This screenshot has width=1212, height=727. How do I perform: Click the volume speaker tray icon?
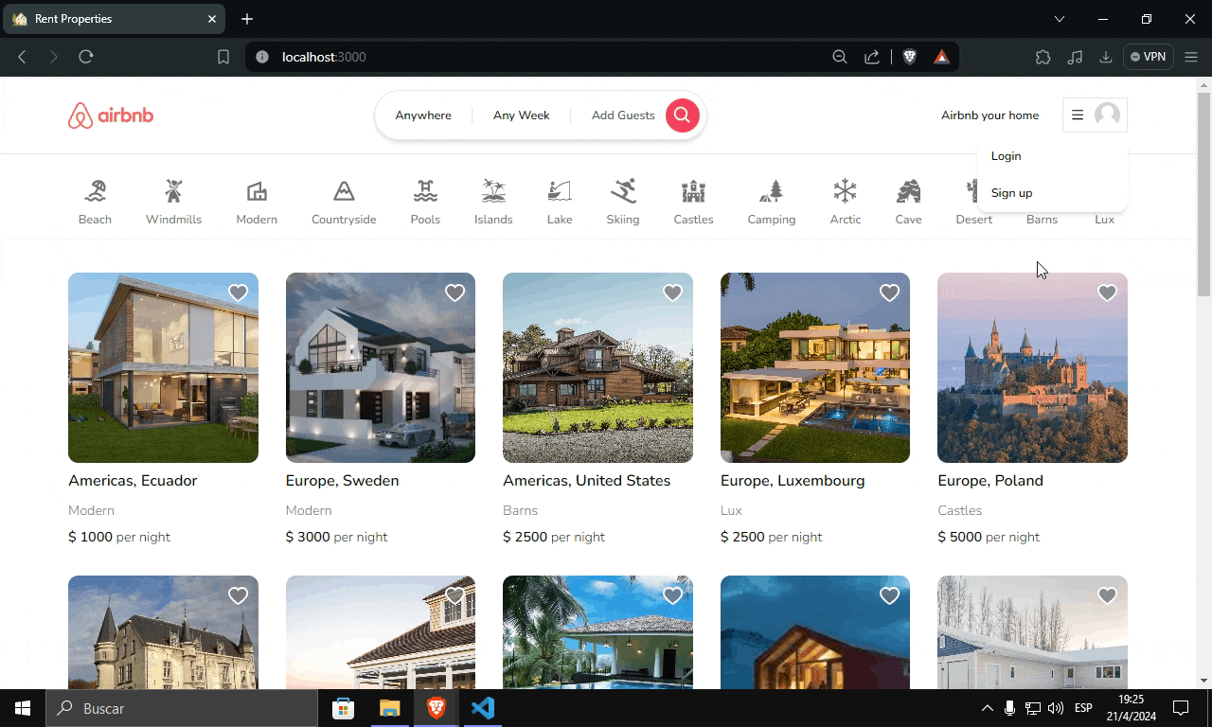[1056, 708]
